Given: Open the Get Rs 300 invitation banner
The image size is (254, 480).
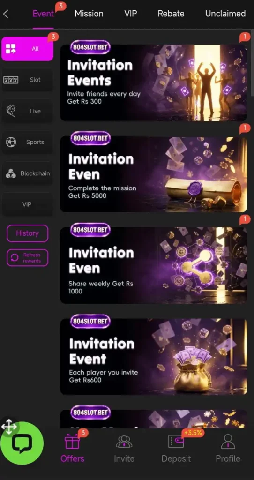Looking at the screenshot, I should coord(154,82).
